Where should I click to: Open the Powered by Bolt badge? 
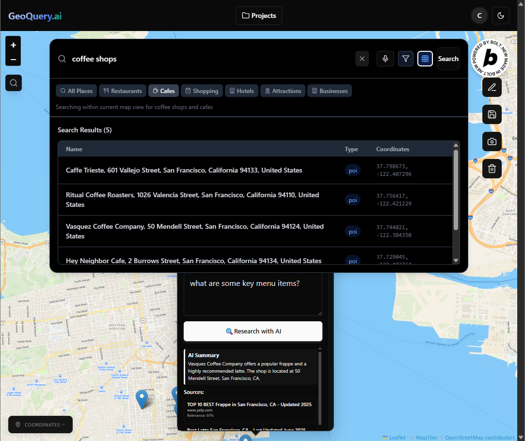(x=490, y=58)
